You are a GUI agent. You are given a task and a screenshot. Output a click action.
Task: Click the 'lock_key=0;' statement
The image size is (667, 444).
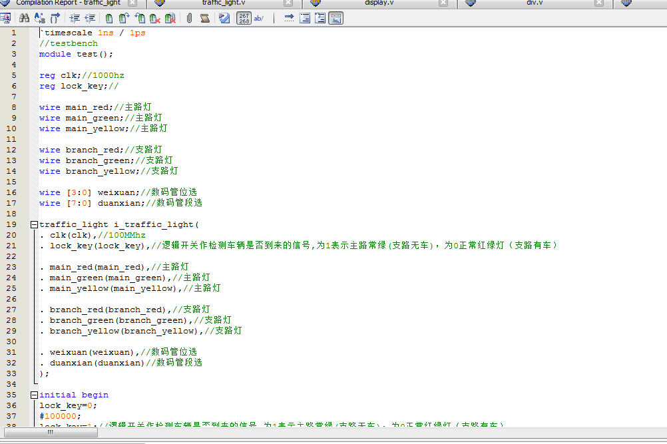pyautogui.click(x=68, y=406)
